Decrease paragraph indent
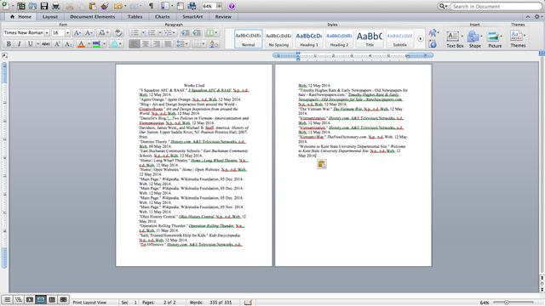 pos(186,32)
